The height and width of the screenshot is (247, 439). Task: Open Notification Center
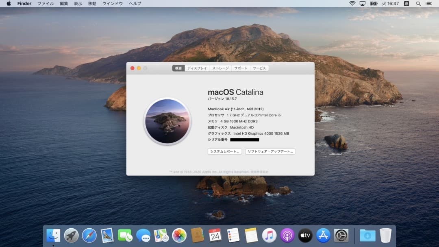click(428, 4)
